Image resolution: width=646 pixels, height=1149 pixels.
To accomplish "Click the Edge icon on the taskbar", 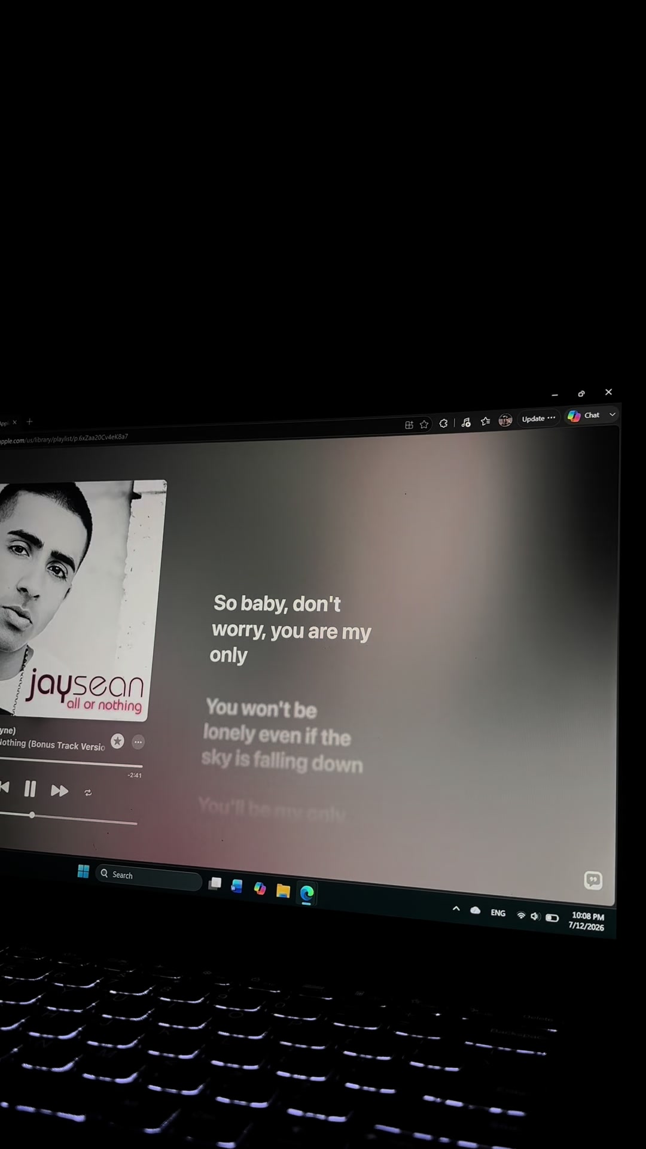I will (x=307, y=893).
